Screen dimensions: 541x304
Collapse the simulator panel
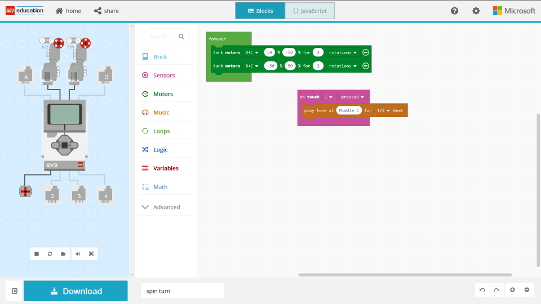coord(15,291)
